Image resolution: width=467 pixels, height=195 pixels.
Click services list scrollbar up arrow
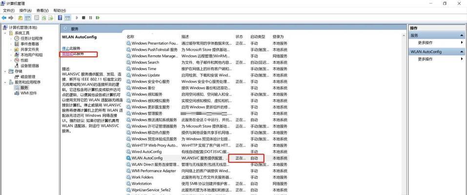[x=404, y=36]
